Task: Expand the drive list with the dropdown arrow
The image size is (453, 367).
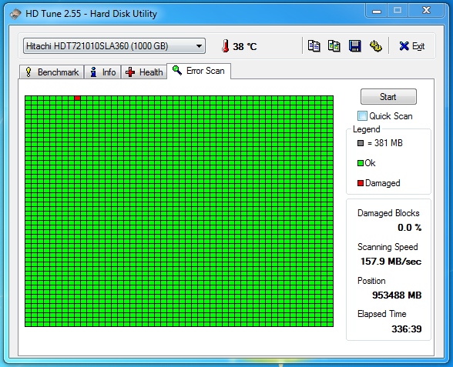Action: pos(199,46)
